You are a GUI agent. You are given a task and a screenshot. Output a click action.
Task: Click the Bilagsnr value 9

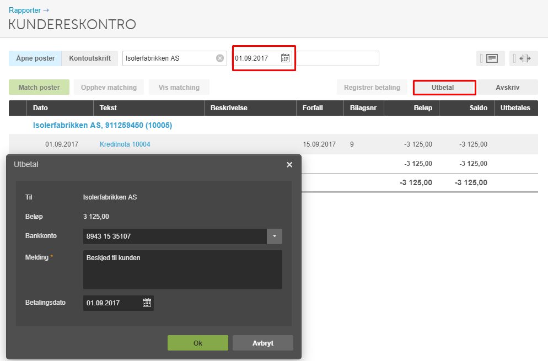(352, 144)
